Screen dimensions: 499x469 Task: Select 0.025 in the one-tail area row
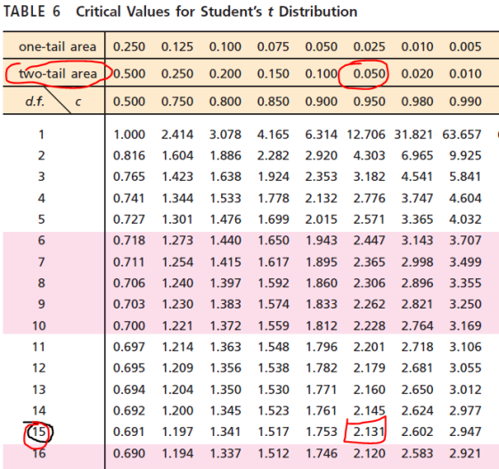(x=369, y=46)
